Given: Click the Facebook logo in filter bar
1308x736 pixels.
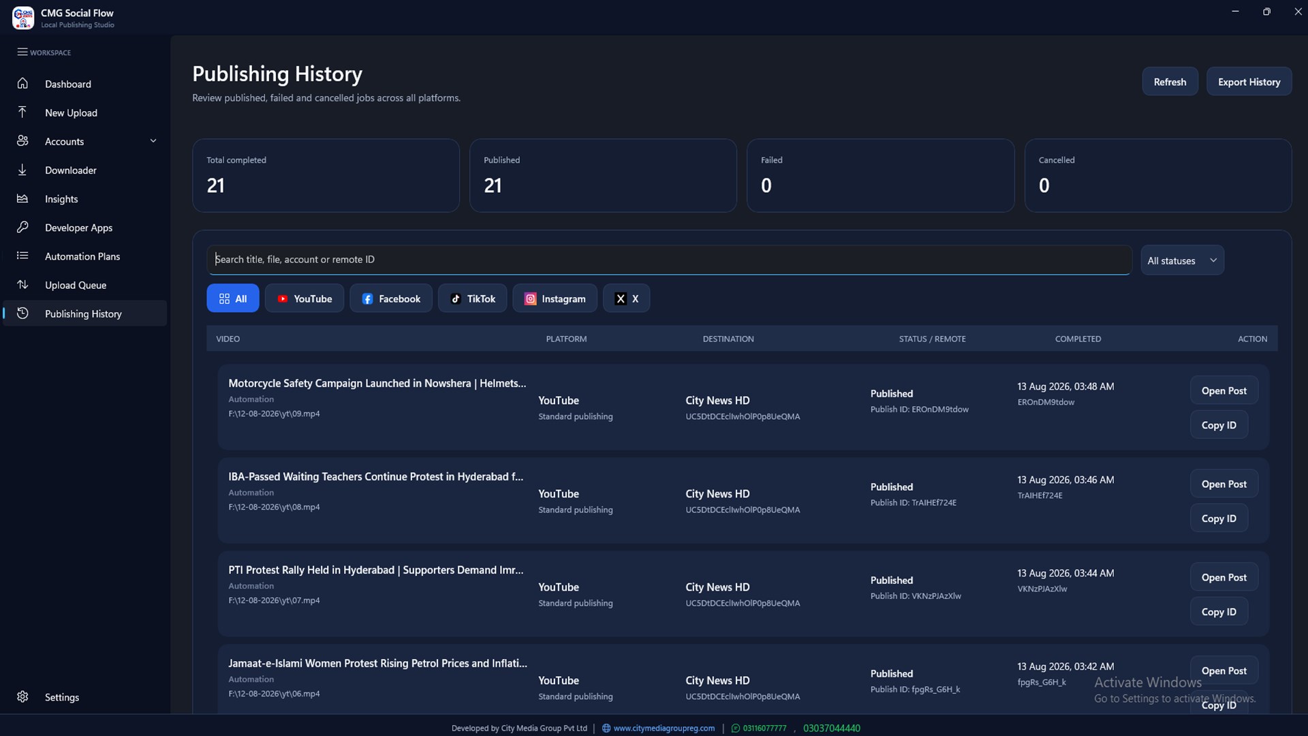Looking at the screenshot, I should (x=367, y=298).
